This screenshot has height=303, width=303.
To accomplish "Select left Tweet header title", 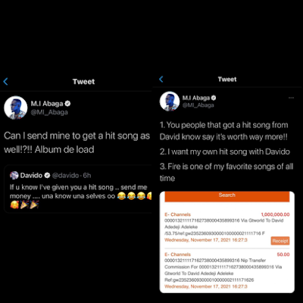I will point(83,82).
